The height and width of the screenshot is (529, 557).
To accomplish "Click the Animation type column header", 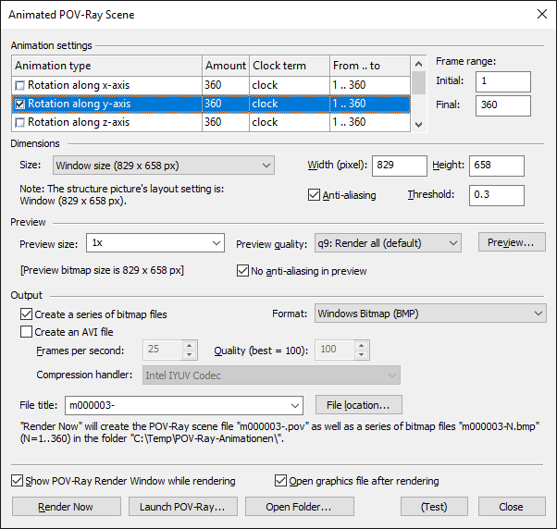I will [106, 66].
